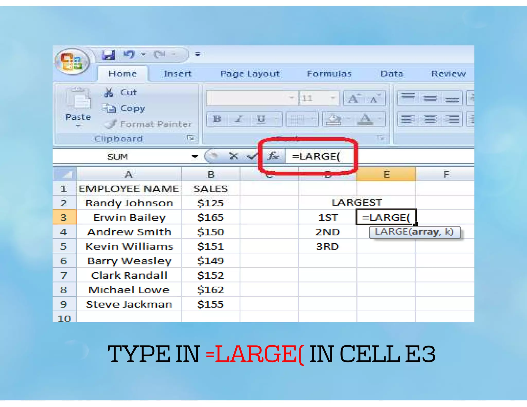
Task: Open the Page Layout tab
Action: 250,74
